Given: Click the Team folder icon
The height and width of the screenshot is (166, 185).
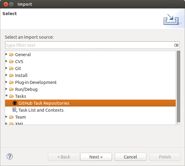Looking at the screenshot, I should pyautogui.click(x=11, y=117).
